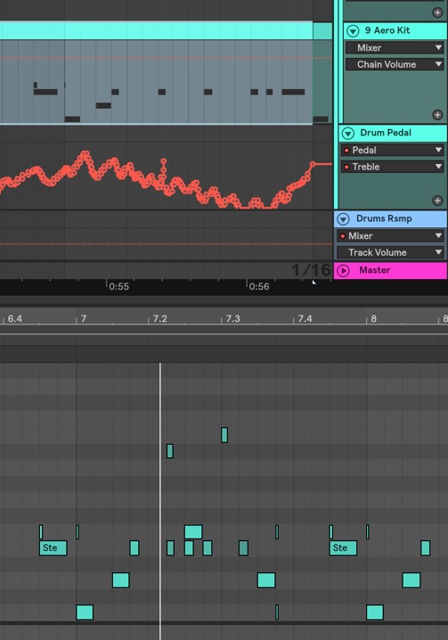The image size is (448, 640).
Task: Open the Pedal device chooser dropdown
Action: click(x=393, y=151)
